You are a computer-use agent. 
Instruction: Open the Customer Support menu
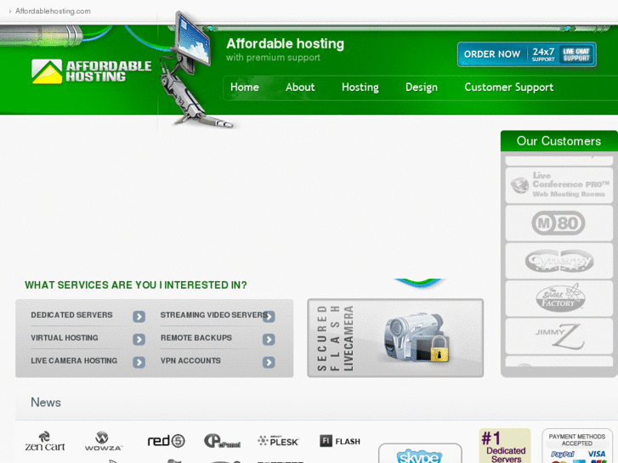tap(509, 88)
